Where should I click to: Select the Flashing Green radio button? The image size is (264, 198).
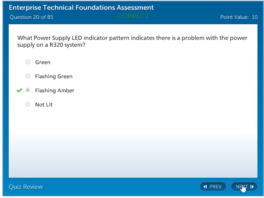tap(28, 76)
